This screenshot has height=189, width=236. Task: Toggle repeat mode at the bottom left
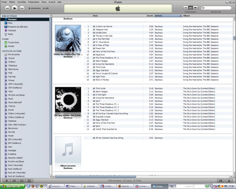pyautogui.click(x=22, y=180)
